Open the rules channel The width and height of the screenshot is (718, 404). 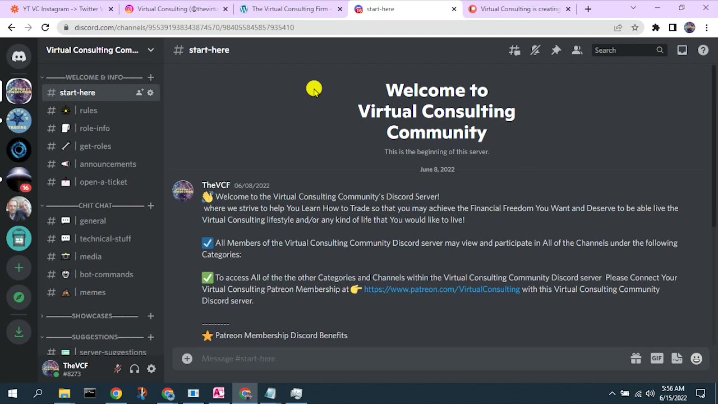tap(101, 111)
